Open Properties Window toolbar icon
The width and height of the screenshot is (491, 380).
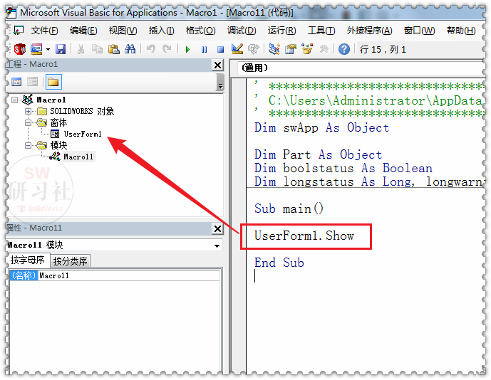291,49
